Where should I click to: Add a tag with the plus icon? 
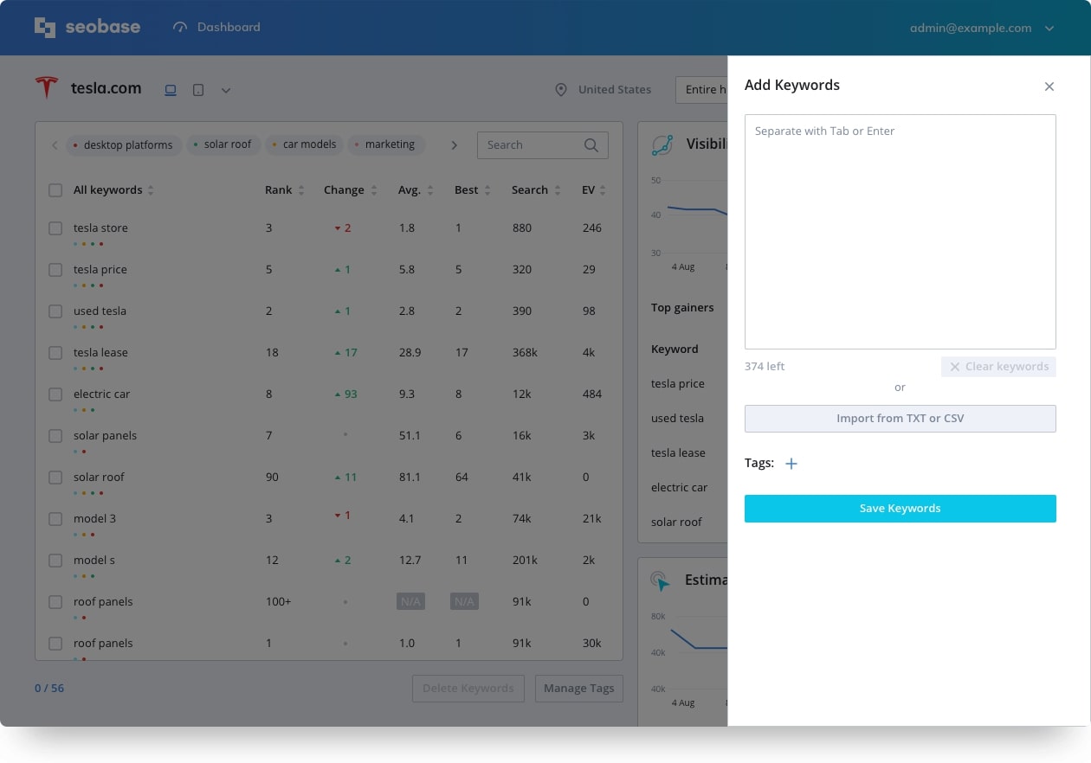coord(791,464)
